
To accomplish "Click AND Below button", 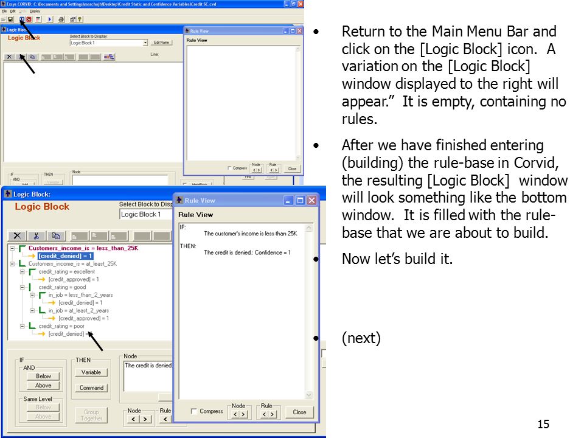I will click(x=44, y=376).
